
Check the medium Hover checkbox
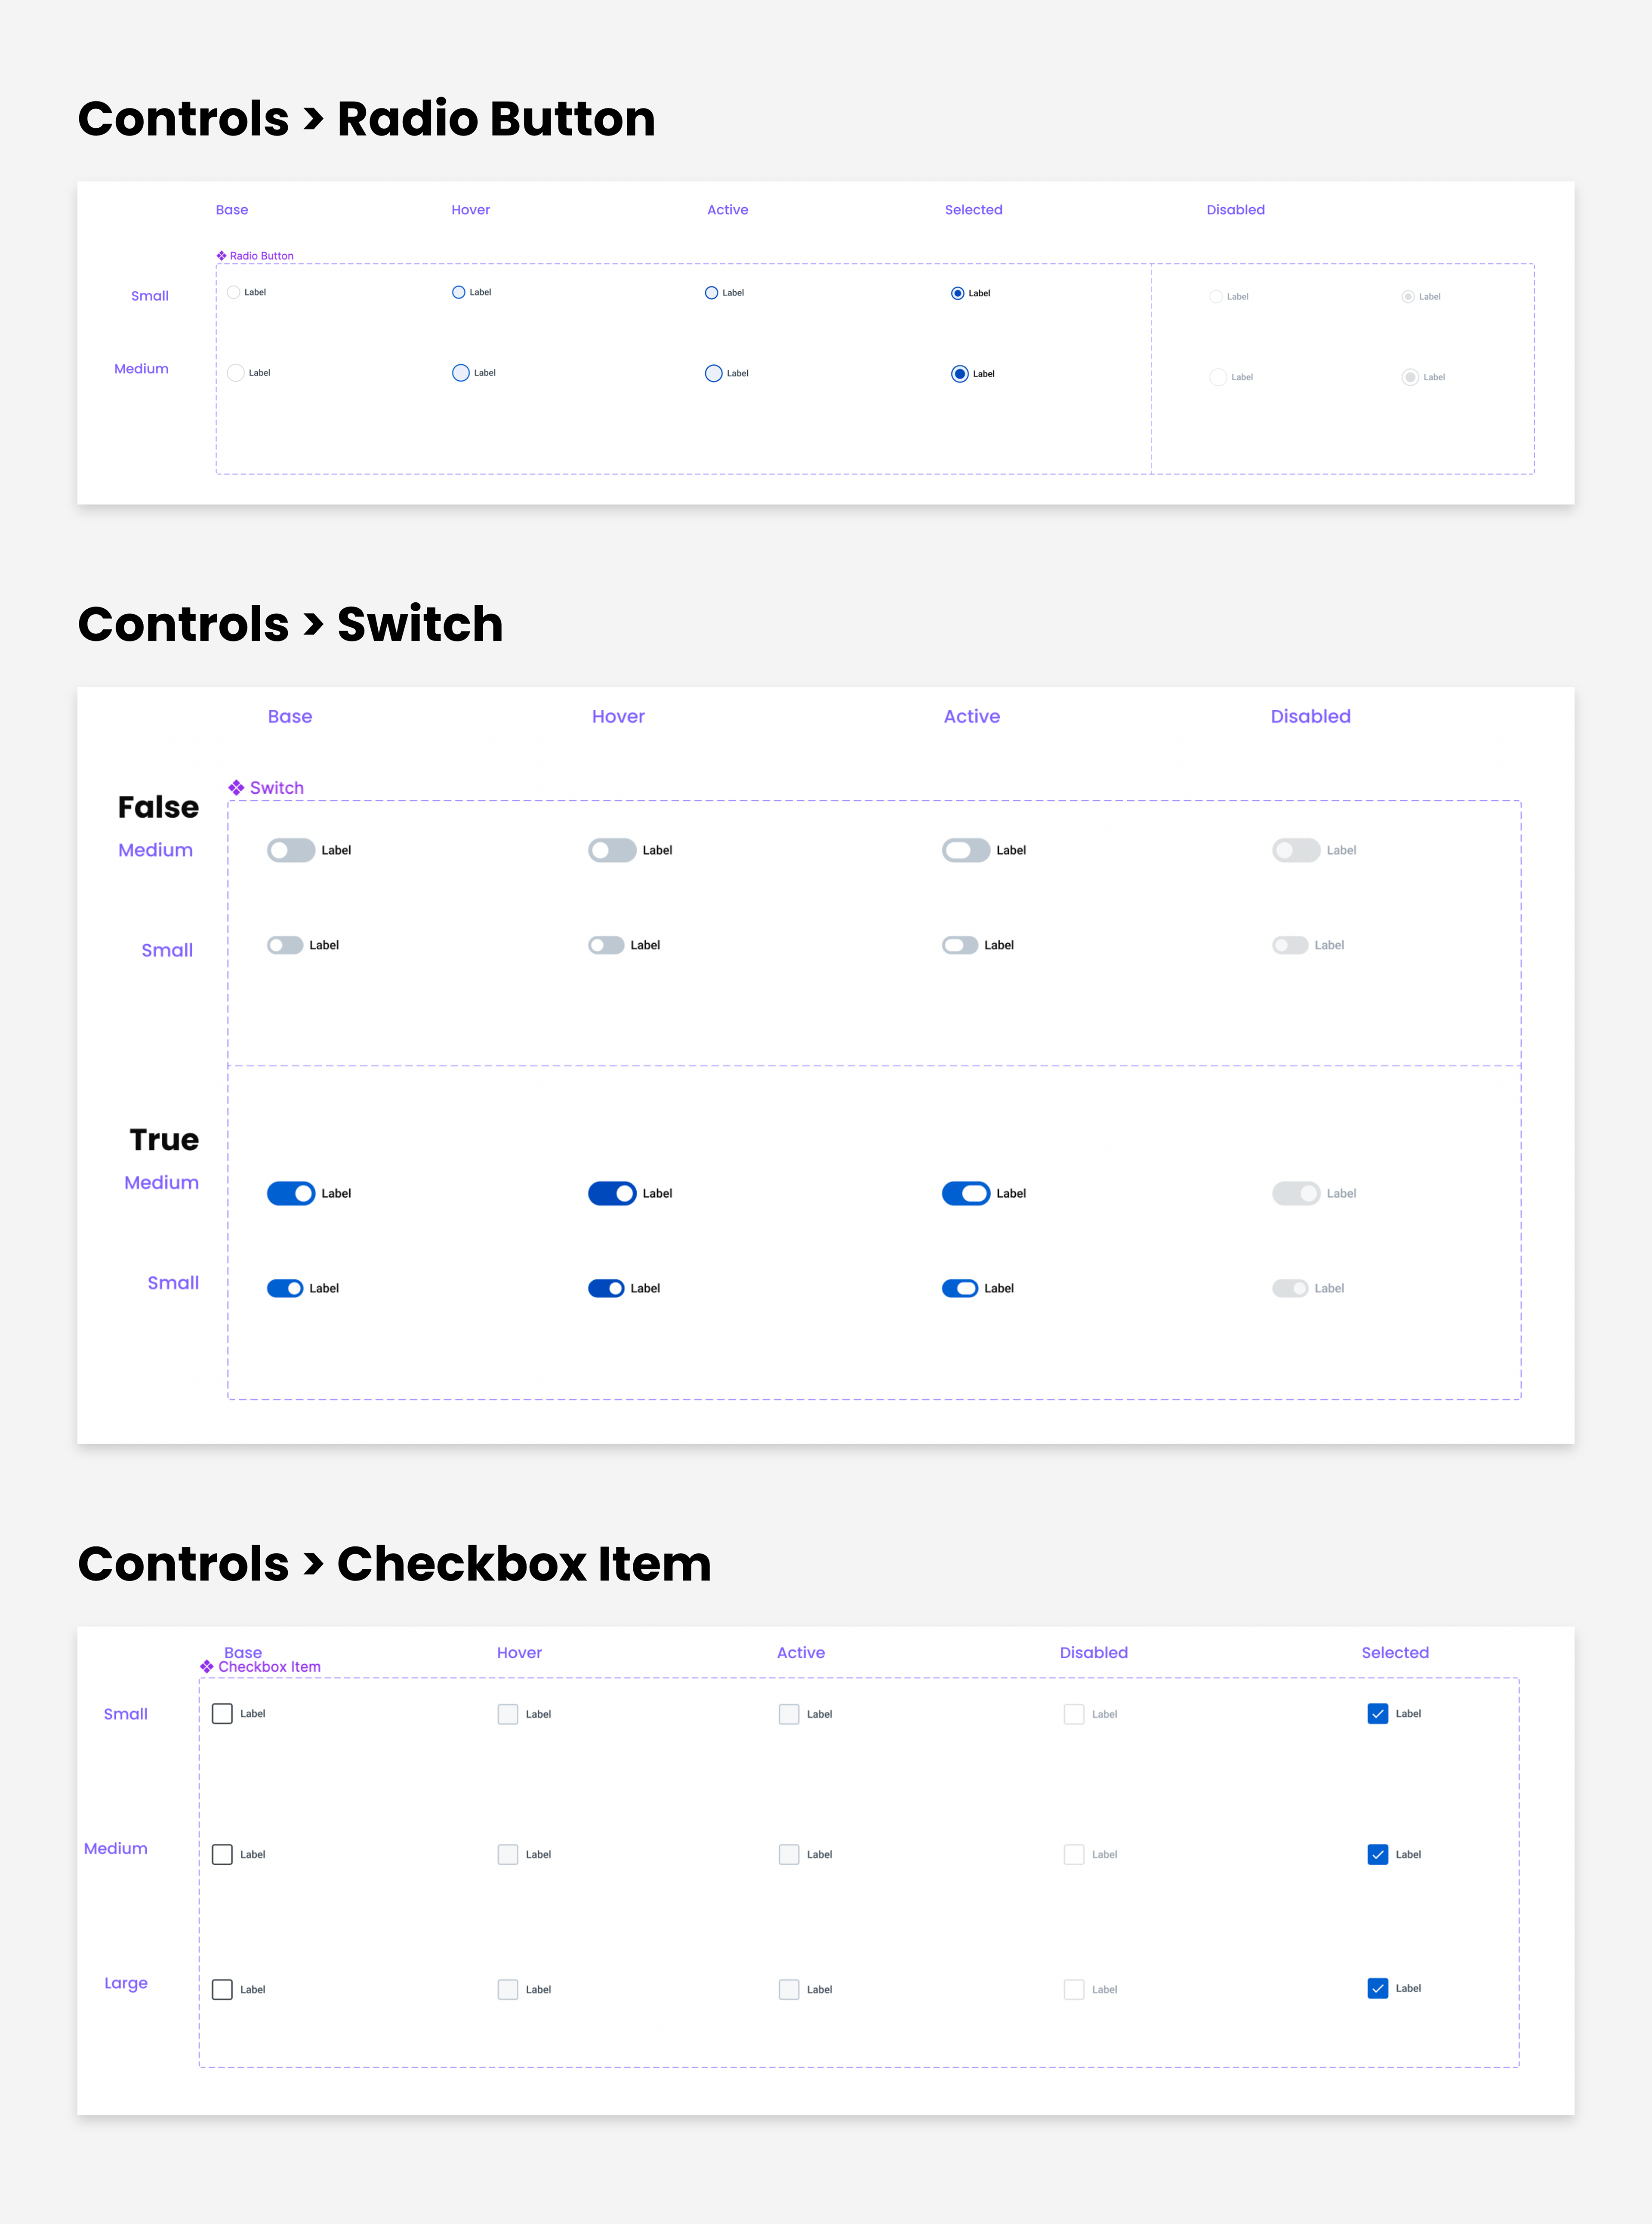508,1854
